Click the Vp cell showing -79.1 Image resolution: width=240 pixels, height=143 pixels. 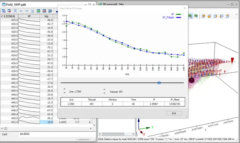(46, 47)
